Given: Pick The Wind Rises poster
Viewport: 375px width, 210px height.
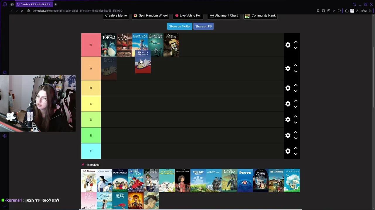Looking at the screenshot, I should 292,181.
